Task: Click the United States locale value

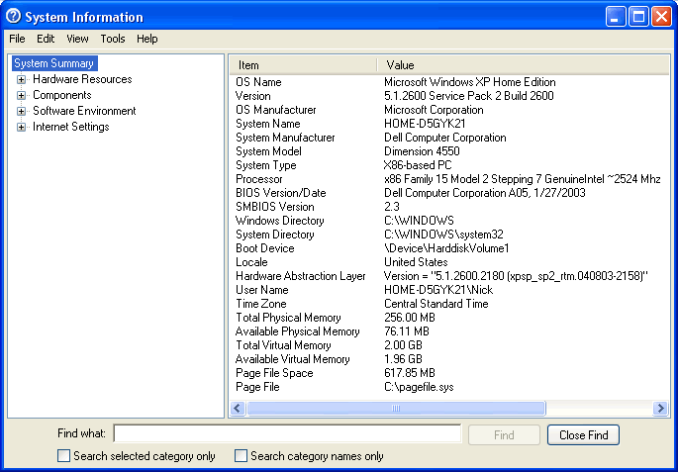Action: 416,262
